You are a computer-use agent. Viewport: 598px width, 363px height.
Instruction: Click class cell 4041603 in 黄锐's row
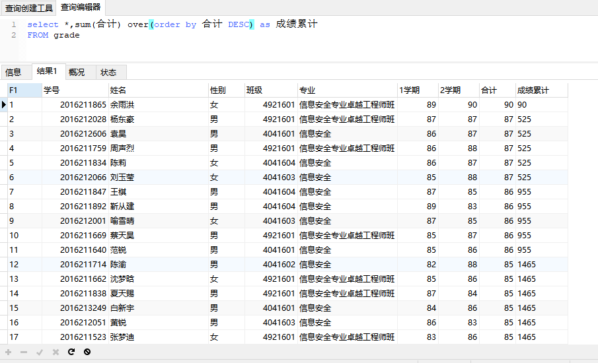click(x=271, y=322)
